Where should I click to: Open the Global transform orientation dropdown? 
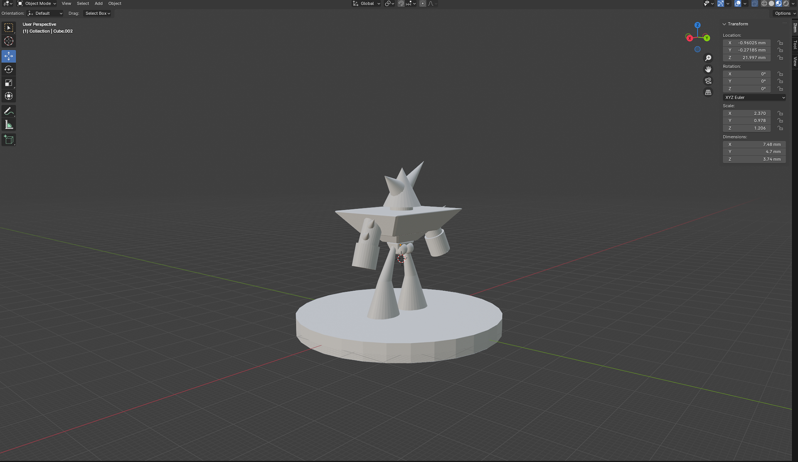367,3
